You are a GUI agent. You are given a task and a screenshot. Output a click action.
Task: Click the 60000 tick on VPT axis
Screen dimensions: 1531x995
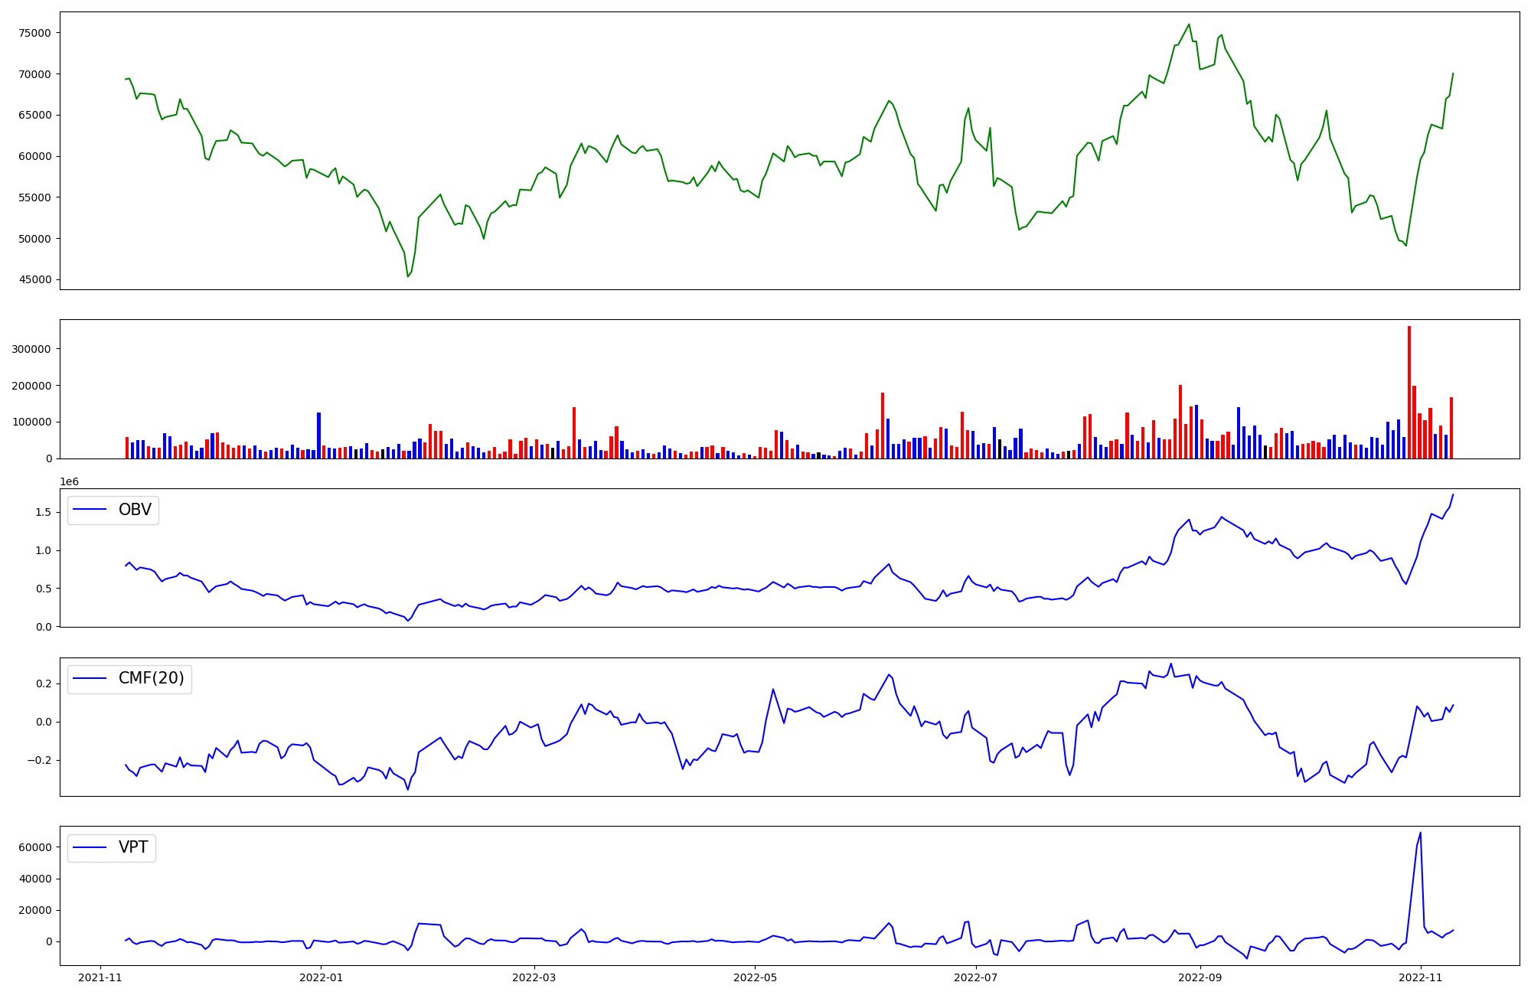34,847
